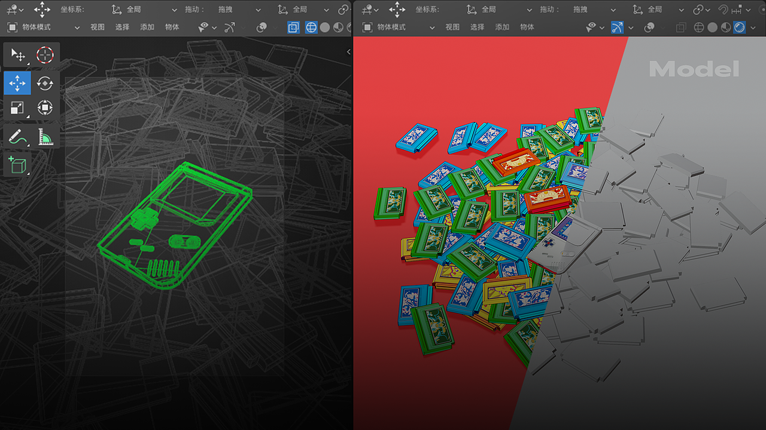Switch right viewport to solid shading
Image resolution: width=766 pixels, height=430 pixels.
tap(712, 27)
